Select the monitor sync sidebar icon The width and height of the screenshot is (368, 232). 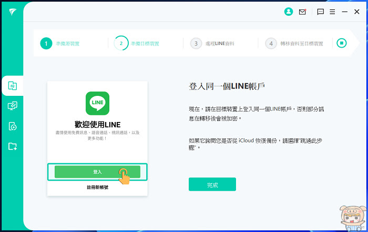(x=13, y=106)
